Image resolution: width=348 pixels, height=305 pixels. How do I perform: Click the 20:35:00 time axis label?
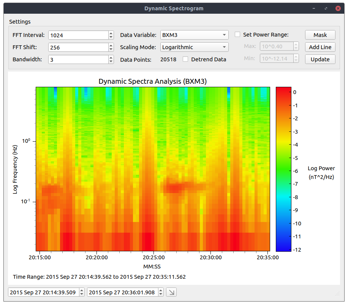(x=268, y=258)
